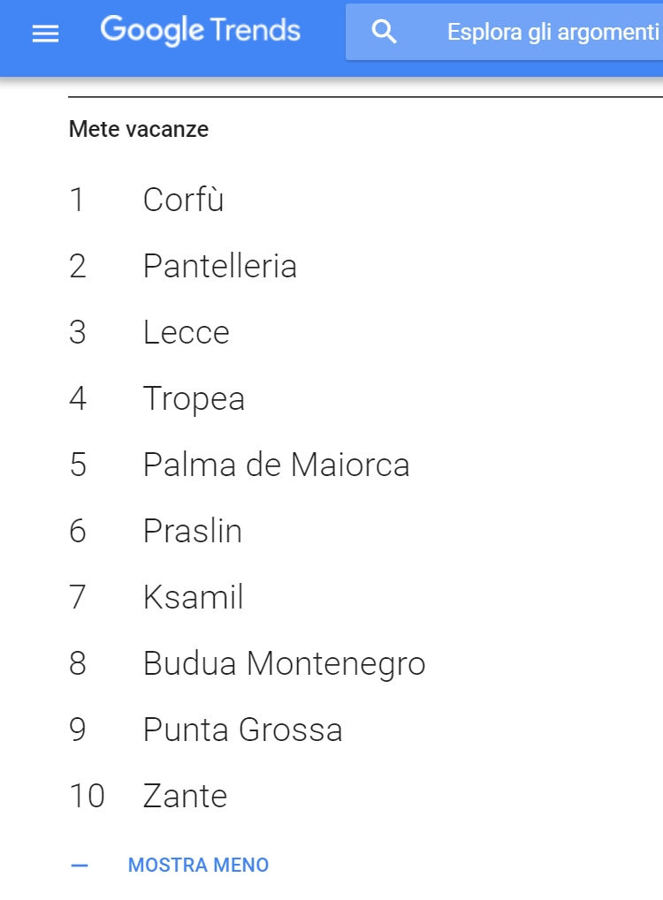Viewport: 663px width, 900px height.
Task: Open Budua Montenegro entry
Action: pyautogui.click(x=285, y=664)
